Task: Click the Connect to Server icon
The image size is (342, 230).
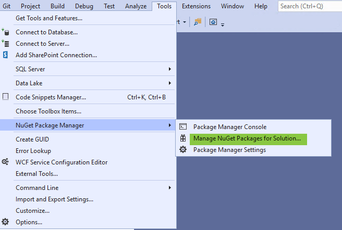Action: [5, 43]
